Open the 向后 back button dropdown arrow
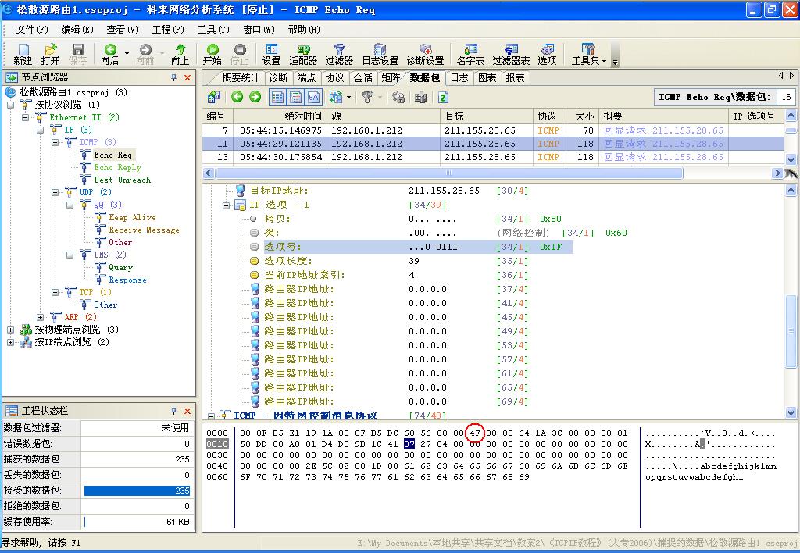 (126, 53)
